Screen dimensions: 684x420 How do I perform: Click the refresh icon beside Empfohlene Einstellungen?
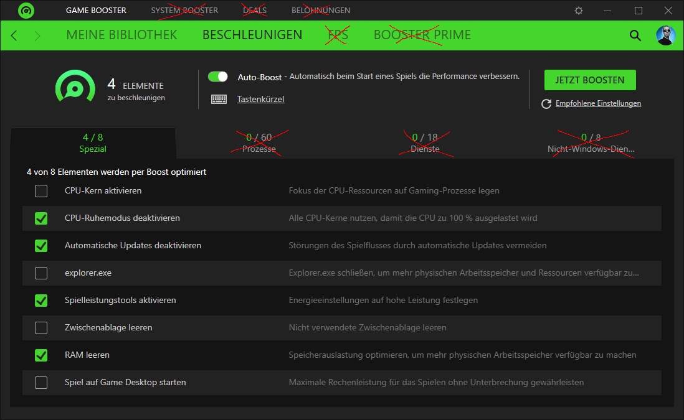point(546,104)
